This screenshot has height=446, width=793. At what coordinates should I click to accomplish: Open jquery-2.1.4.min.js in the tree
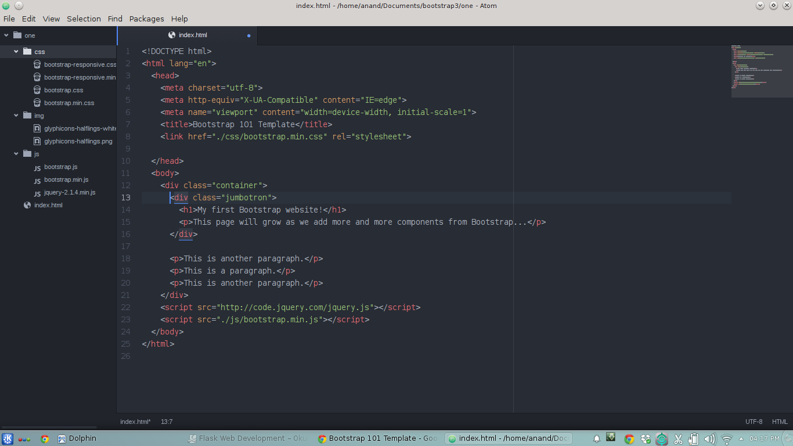70,192
